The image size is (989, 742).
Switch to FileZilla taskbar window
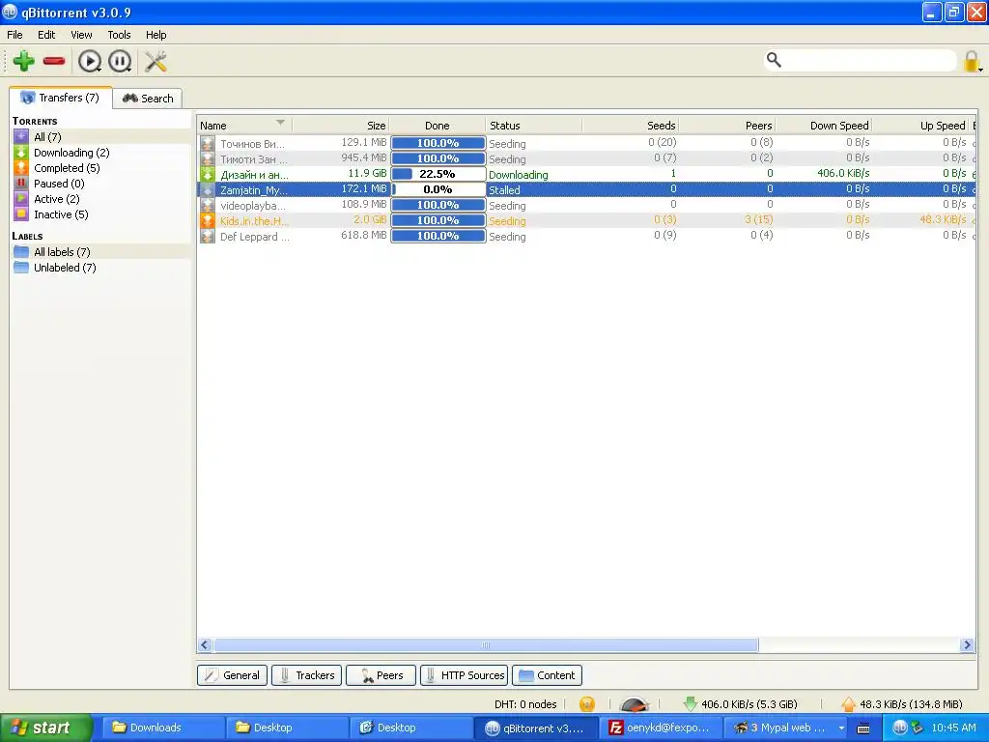pyautogui.click(x=661, y=728)
